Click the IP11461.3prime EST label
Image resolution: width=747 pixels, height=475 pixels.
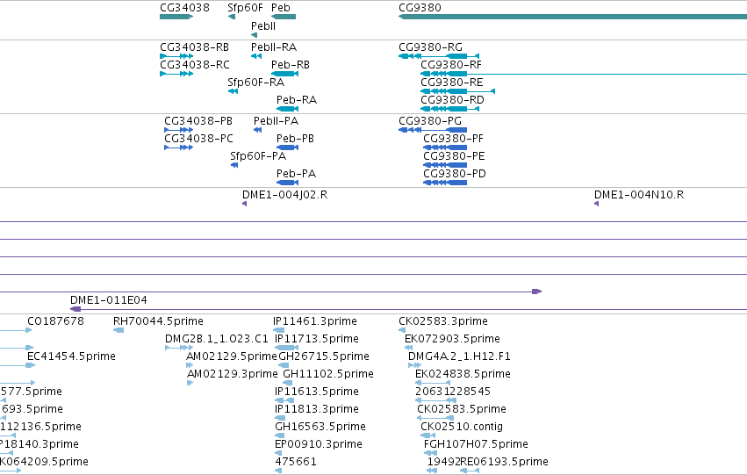coord(315,321)
